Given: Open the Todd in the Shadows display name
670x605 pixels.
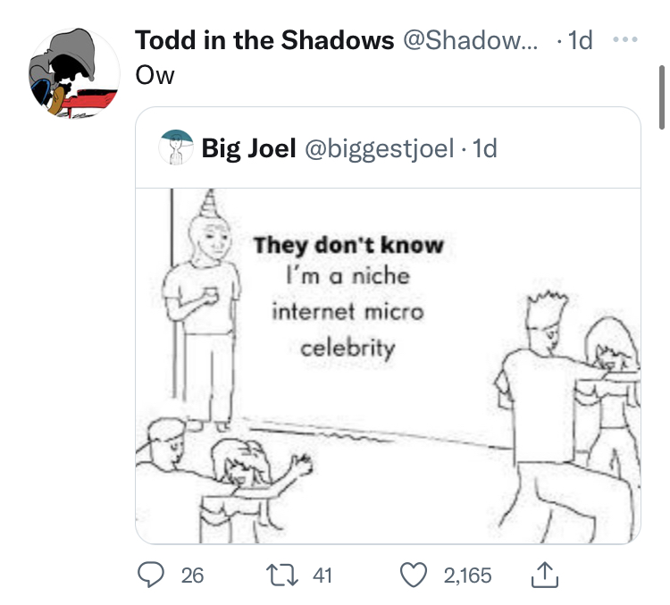Looking at the screenshot, I should (x=264, y=40).
